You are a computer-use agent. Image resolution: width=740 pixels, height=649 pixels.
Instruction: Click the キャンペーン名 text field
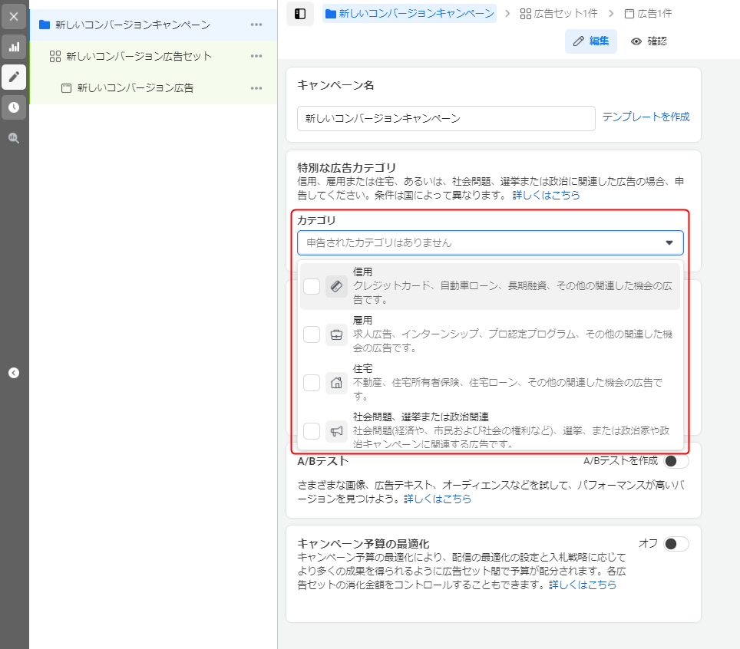point(446,119)
